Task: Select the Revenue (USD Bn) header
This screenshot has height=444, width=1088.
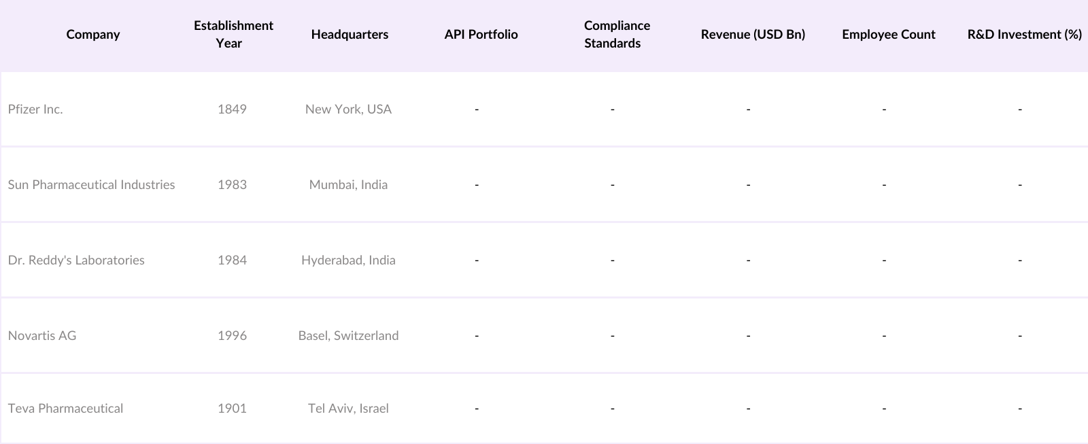Action: [x=753, y=35]
